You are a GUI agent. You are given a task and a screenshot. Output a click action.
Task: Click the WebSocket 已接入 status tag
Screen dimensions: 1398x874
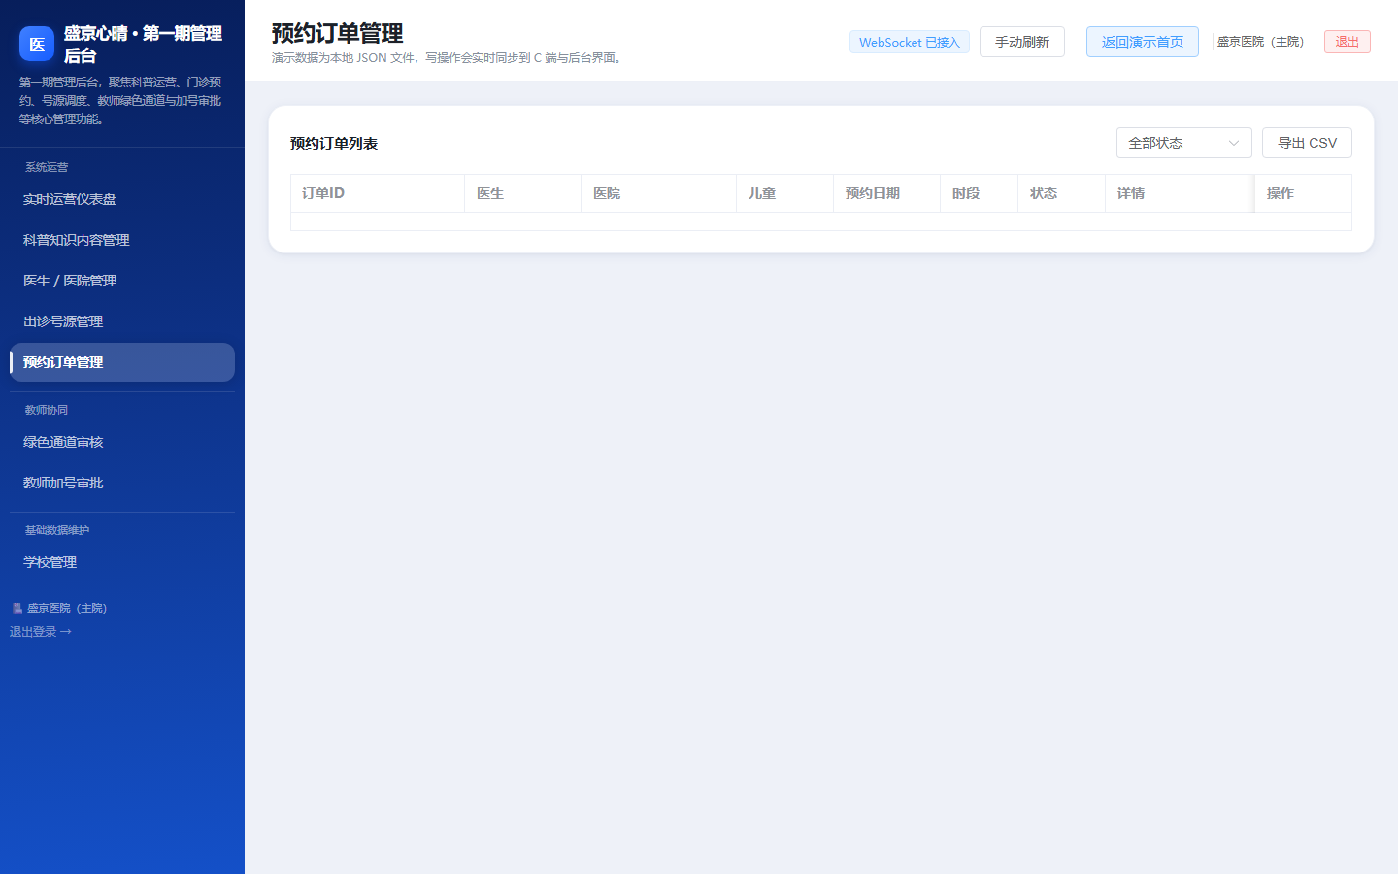pyautogui.click(x=910, y=42)
